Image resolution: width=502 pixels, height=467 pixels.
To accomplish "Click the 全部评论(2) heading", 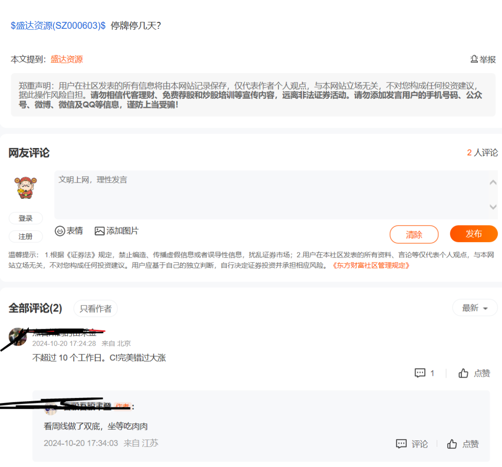I will [35, 308].
